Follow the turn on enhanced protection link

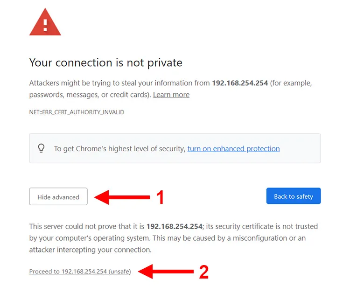click(x=233, y=149)
